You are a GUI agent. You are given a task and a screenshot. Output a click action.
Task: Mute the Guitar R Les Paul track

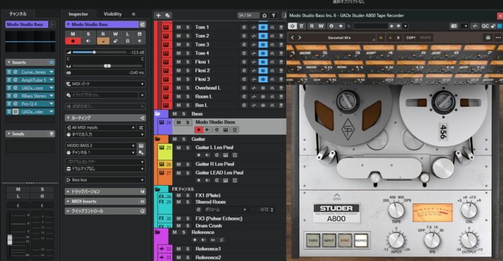(x=179, y=164)
